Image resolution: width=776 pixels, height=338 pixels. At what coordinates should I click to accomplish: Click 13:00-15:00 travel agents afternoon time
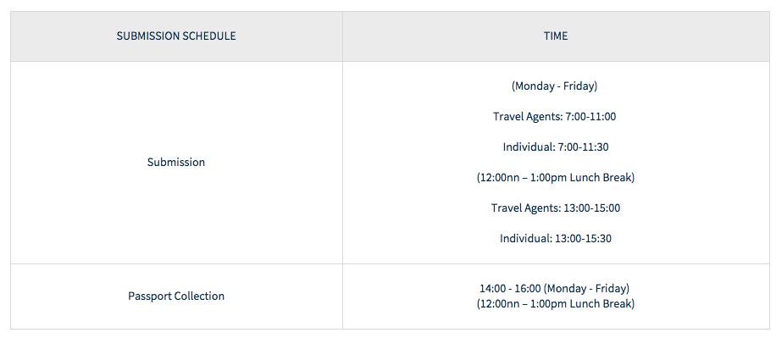click(x=591, y=208)
